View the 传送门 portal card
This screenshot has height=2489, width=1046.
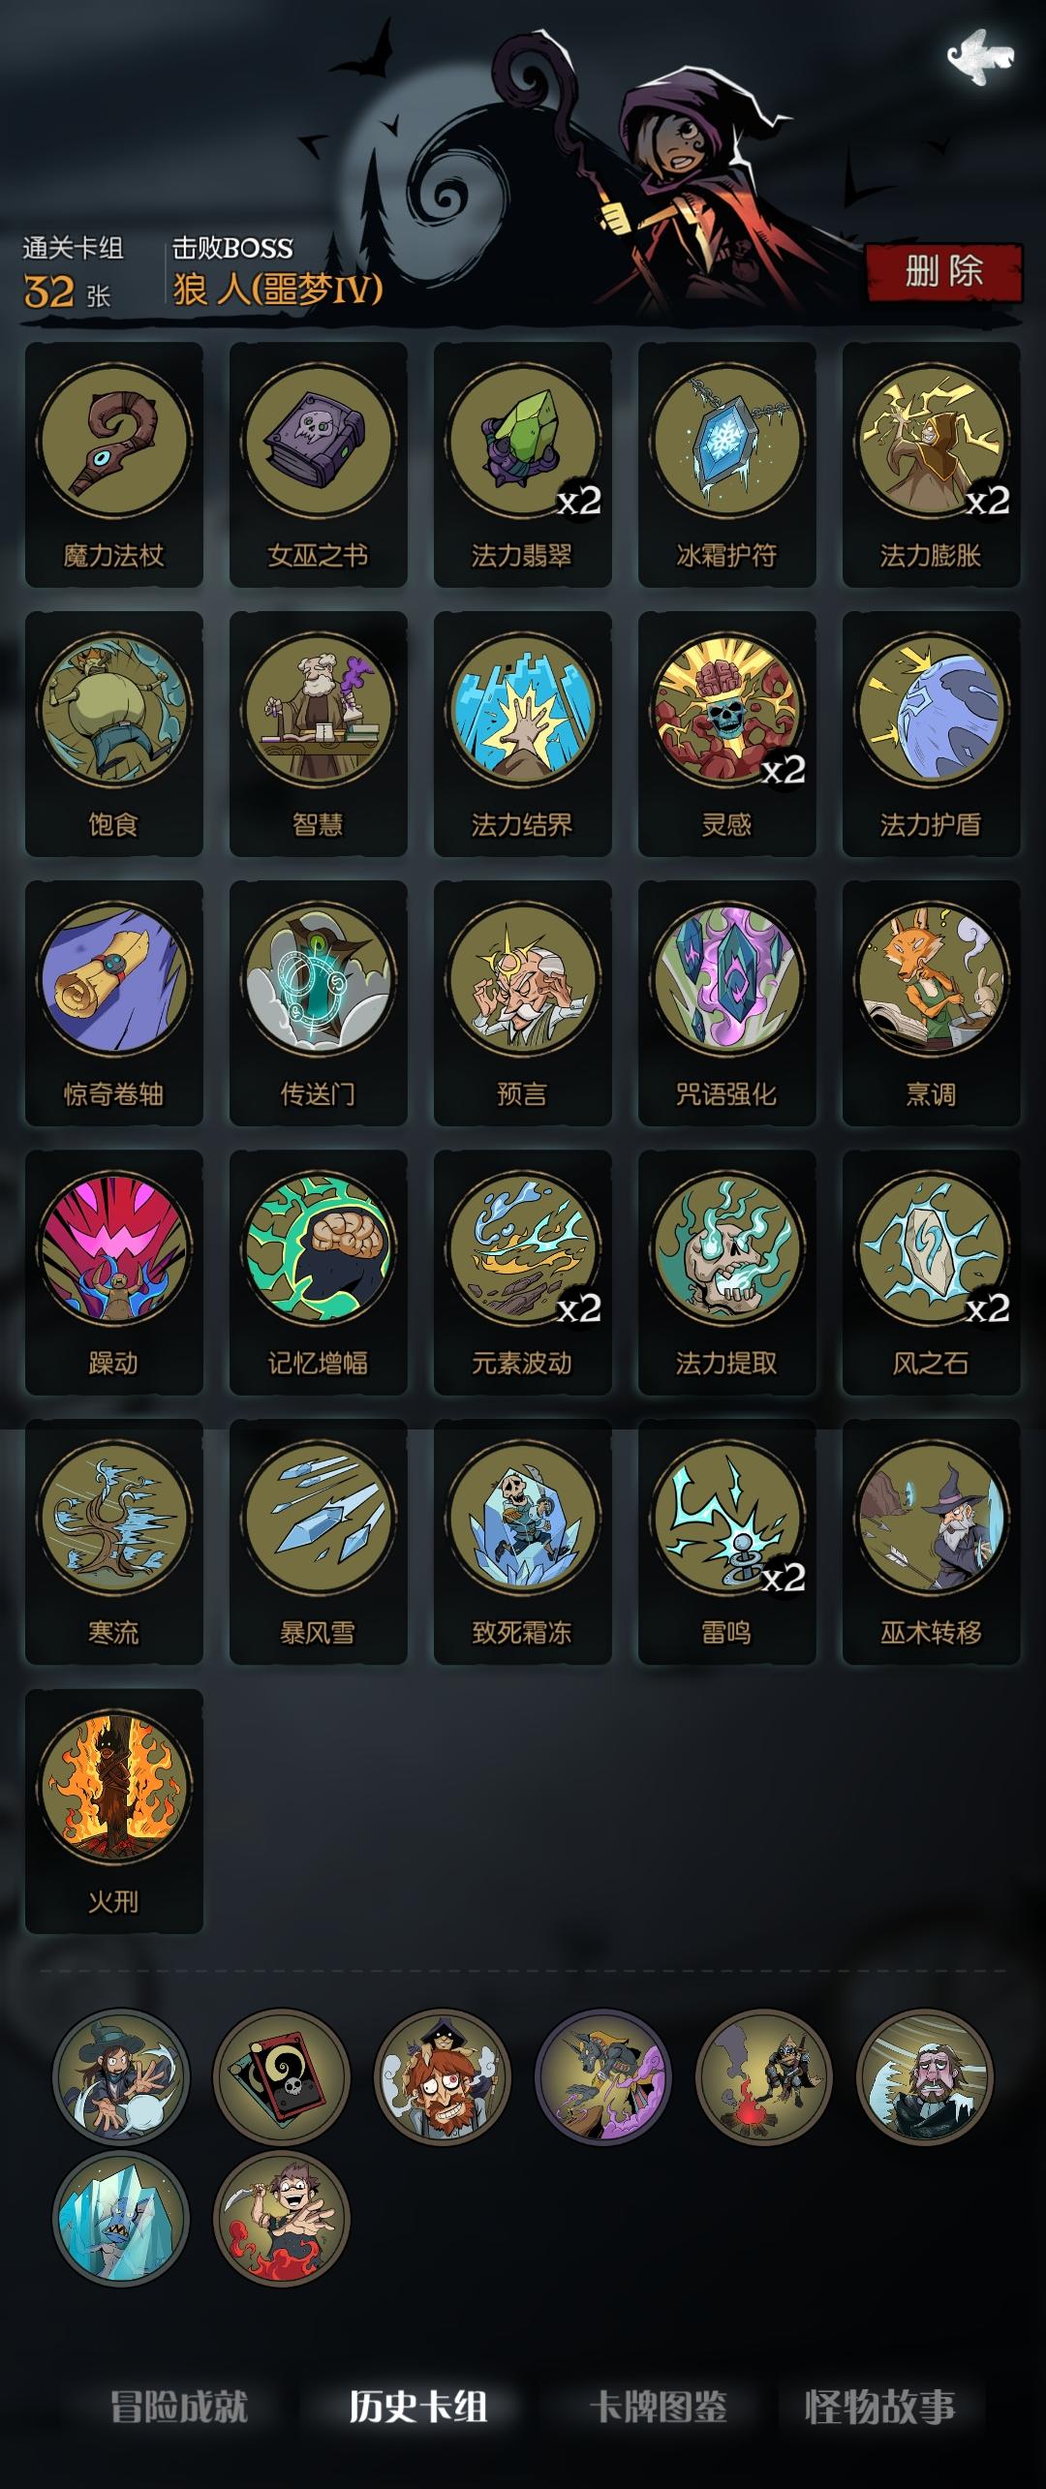tap(319, 1003)
